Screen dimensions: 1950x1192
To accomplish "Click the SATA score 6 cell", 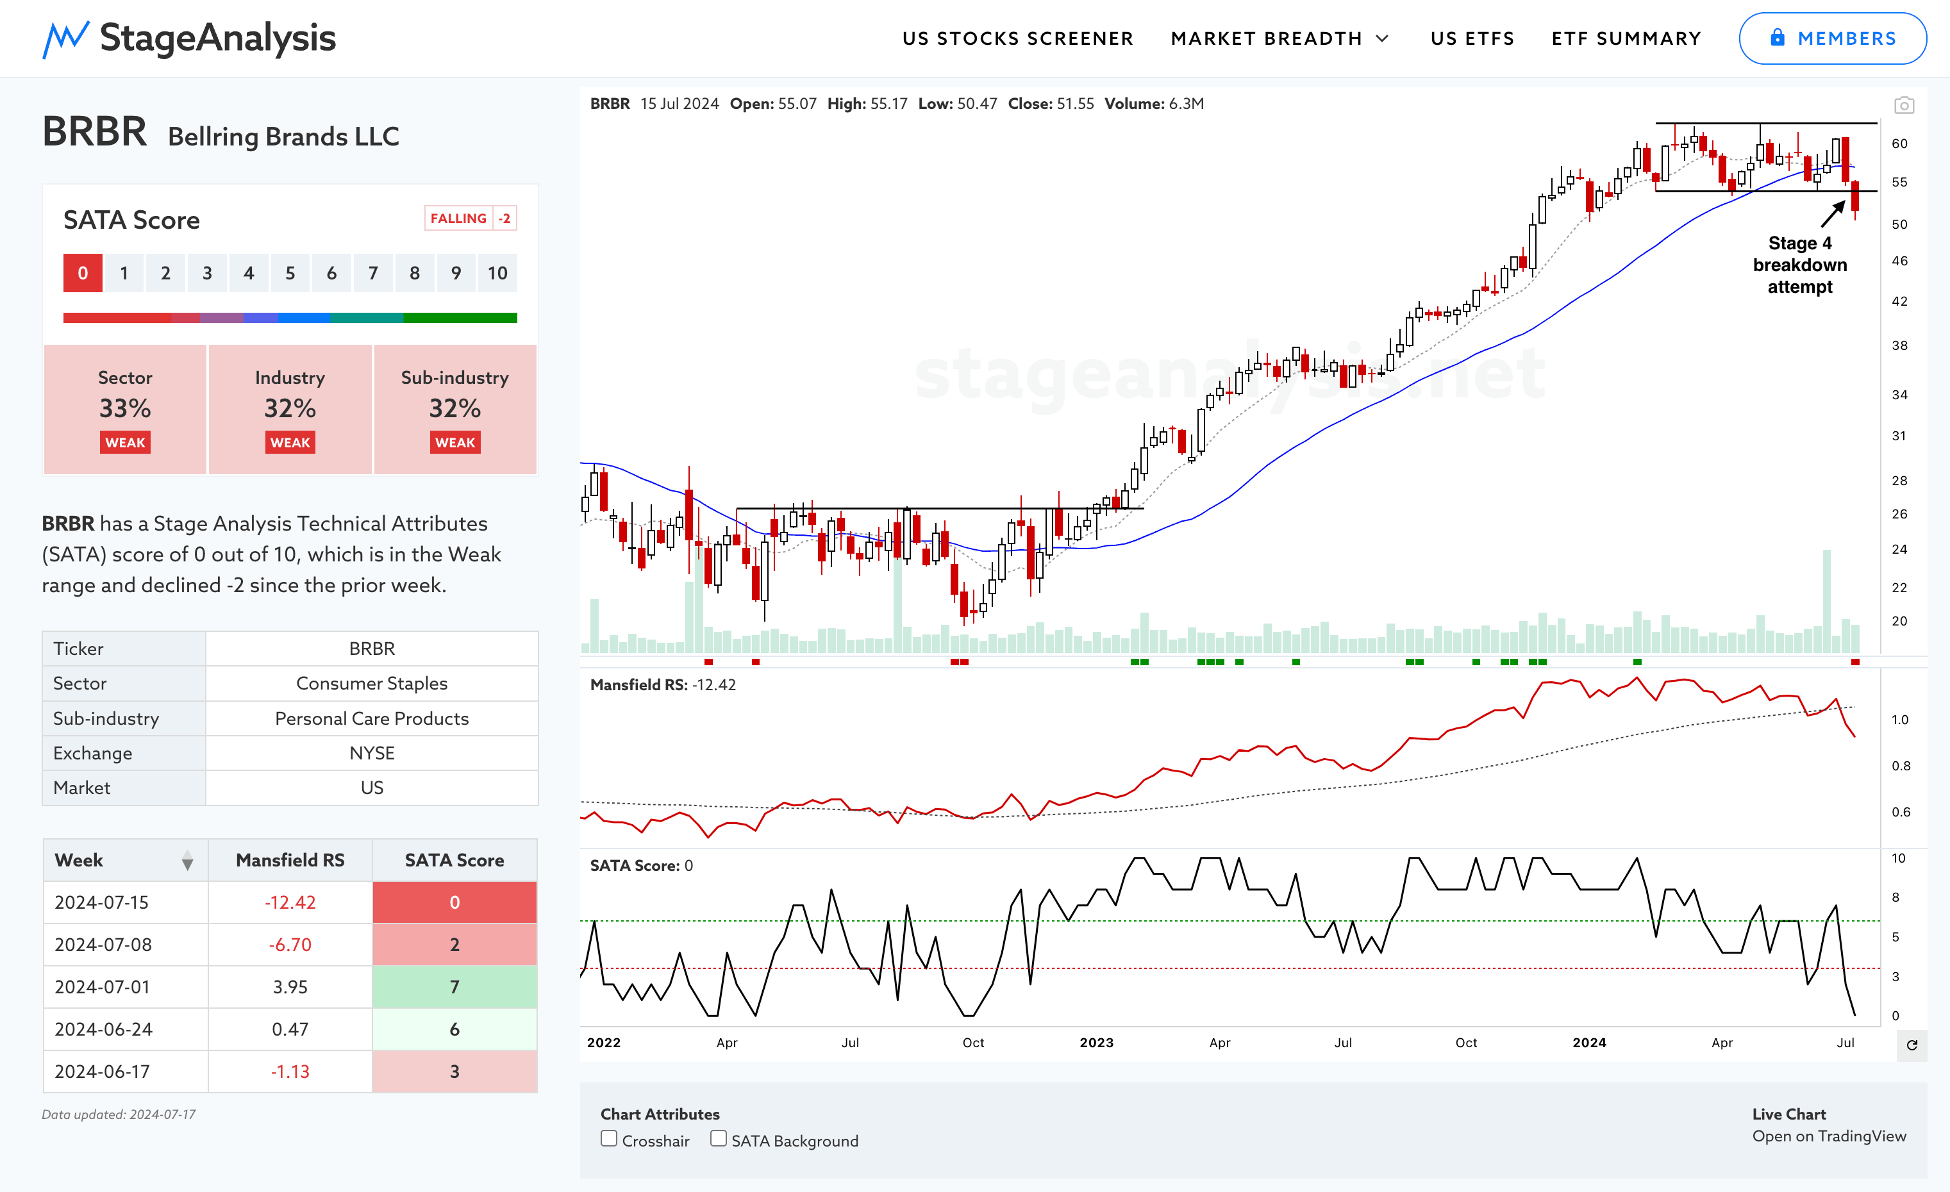I will (x=454, y=1030).
